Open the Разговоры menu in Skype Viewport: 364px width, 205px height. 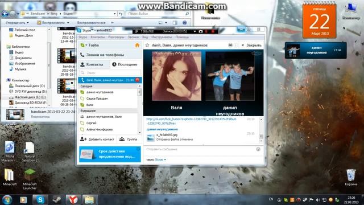[x=116, y=37]
